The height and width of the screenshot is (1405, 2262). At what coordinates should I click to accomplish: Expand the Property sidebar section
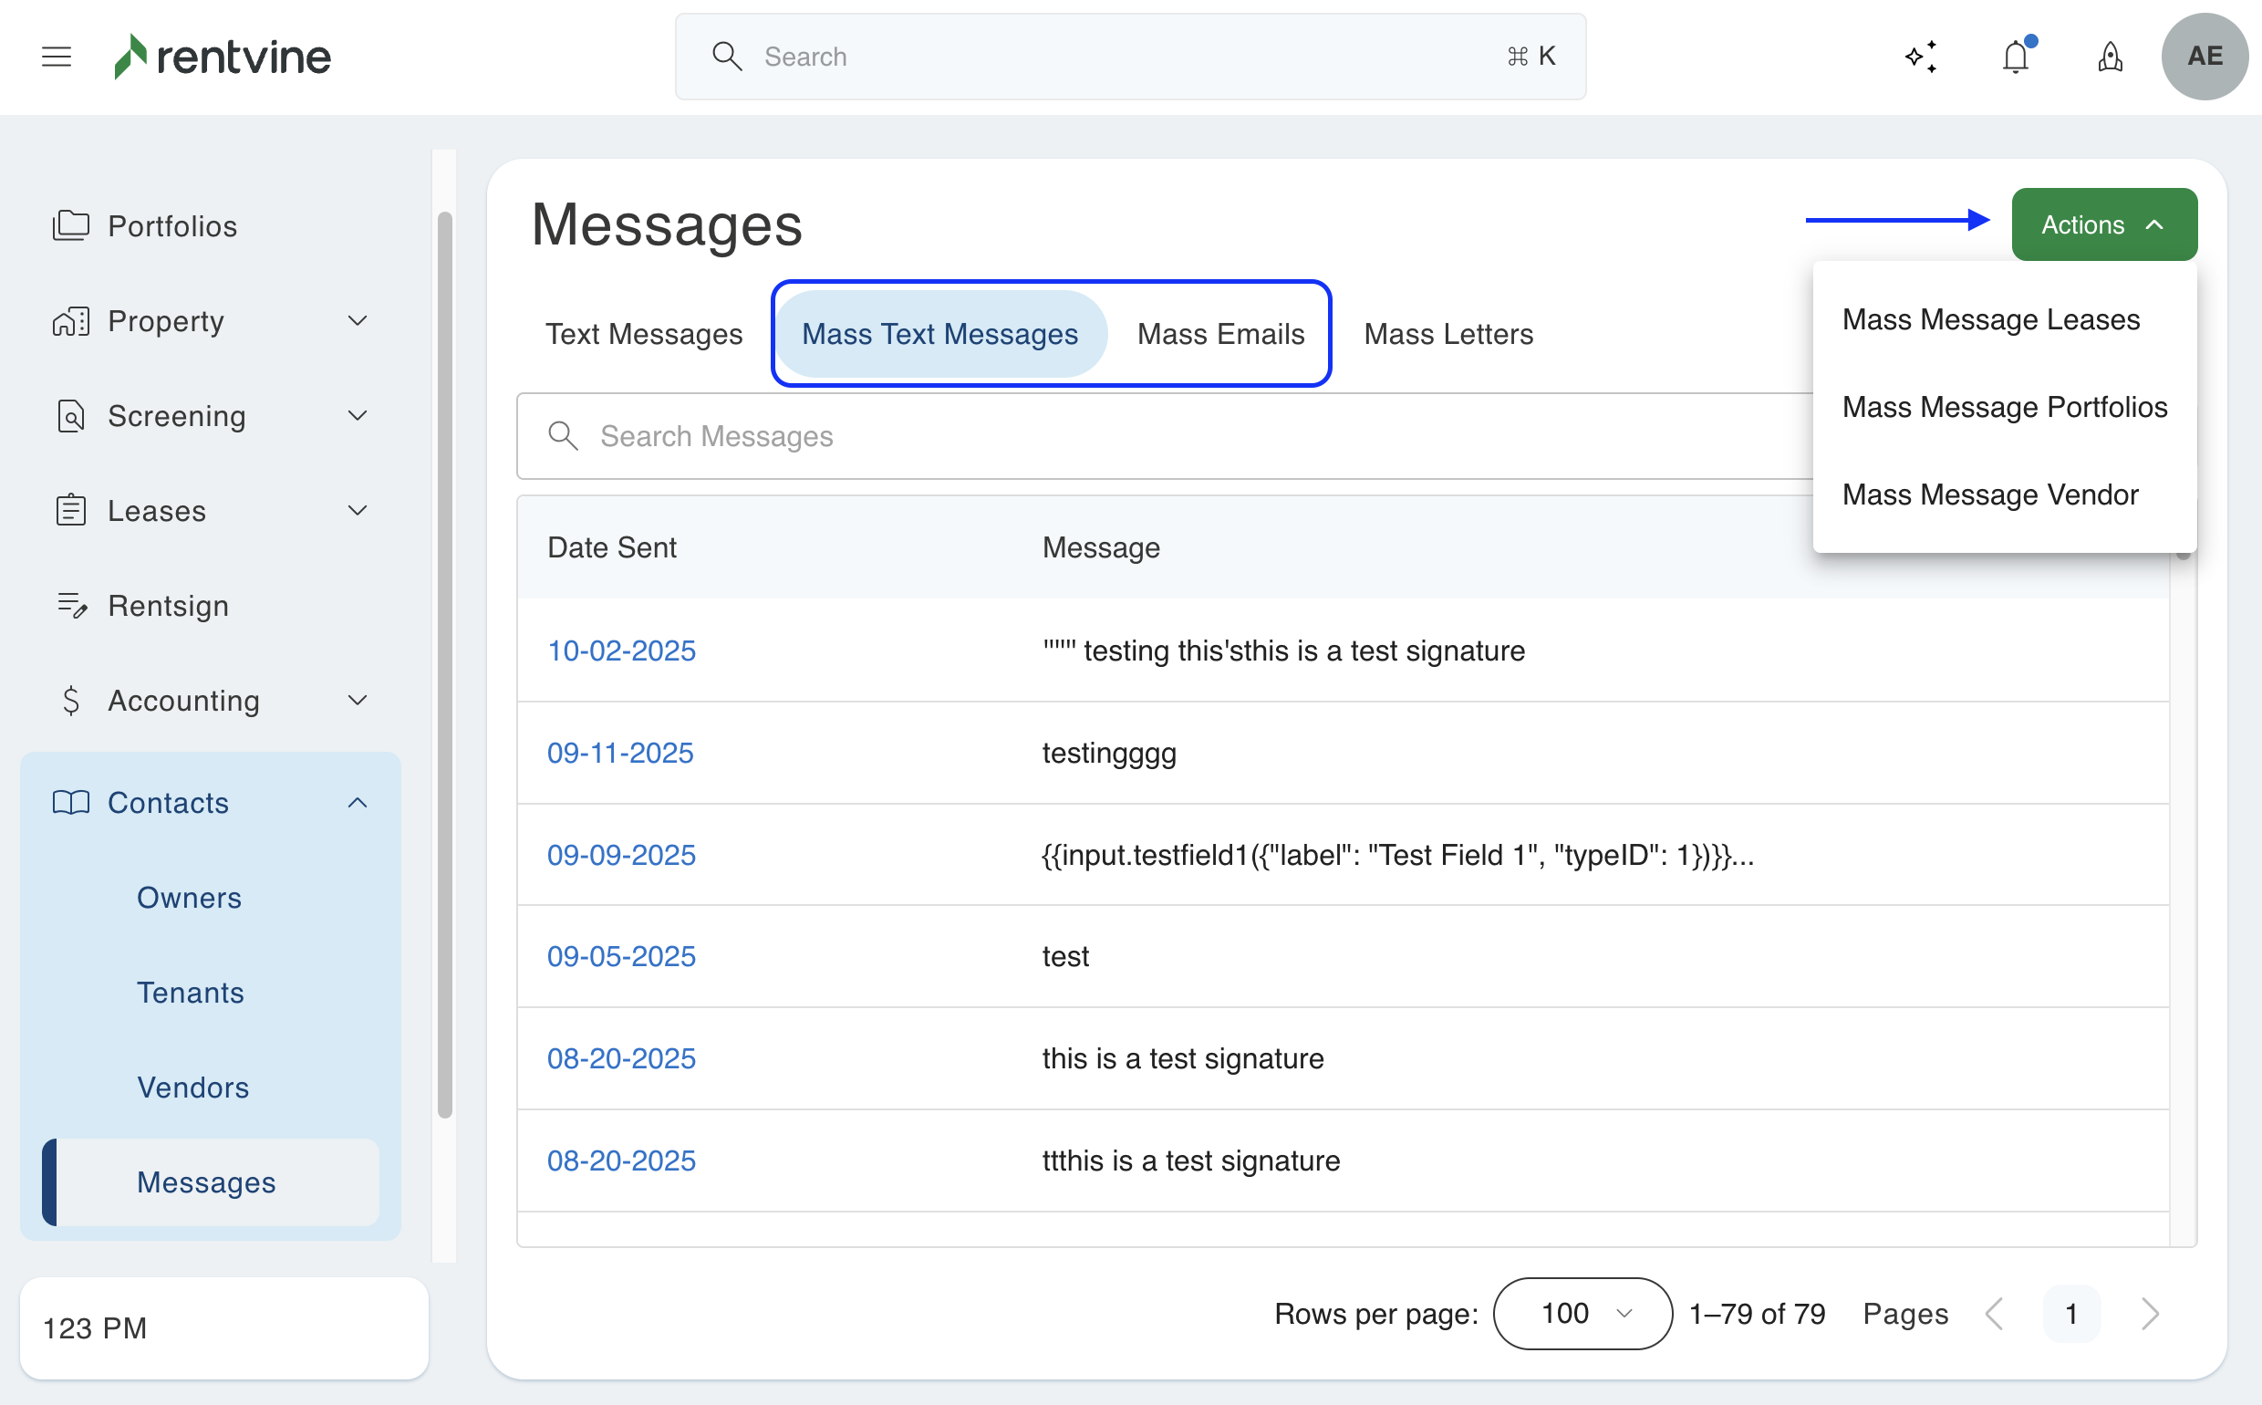(x=358, y=320)
